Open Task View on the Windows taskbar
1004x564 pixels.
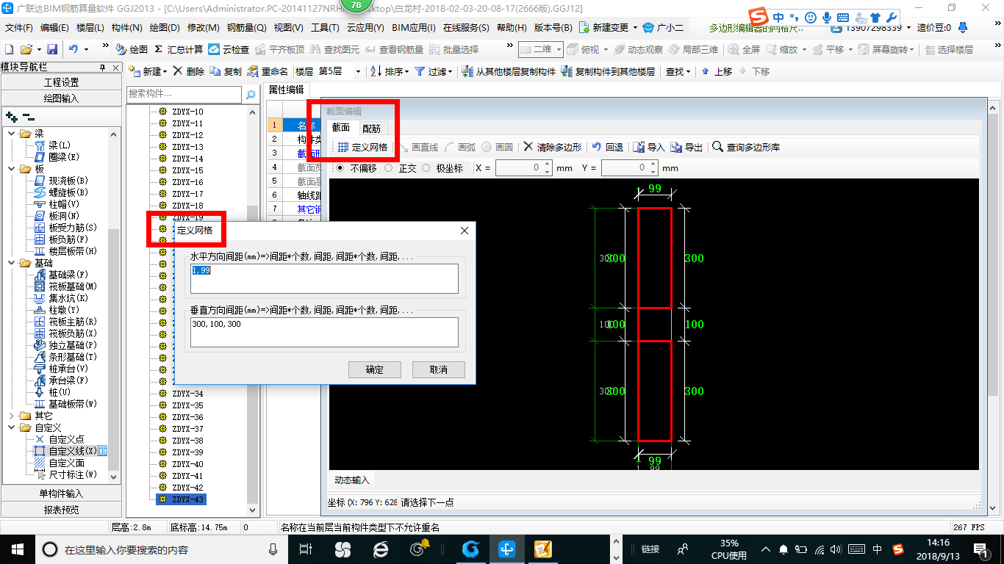[306, 549]
